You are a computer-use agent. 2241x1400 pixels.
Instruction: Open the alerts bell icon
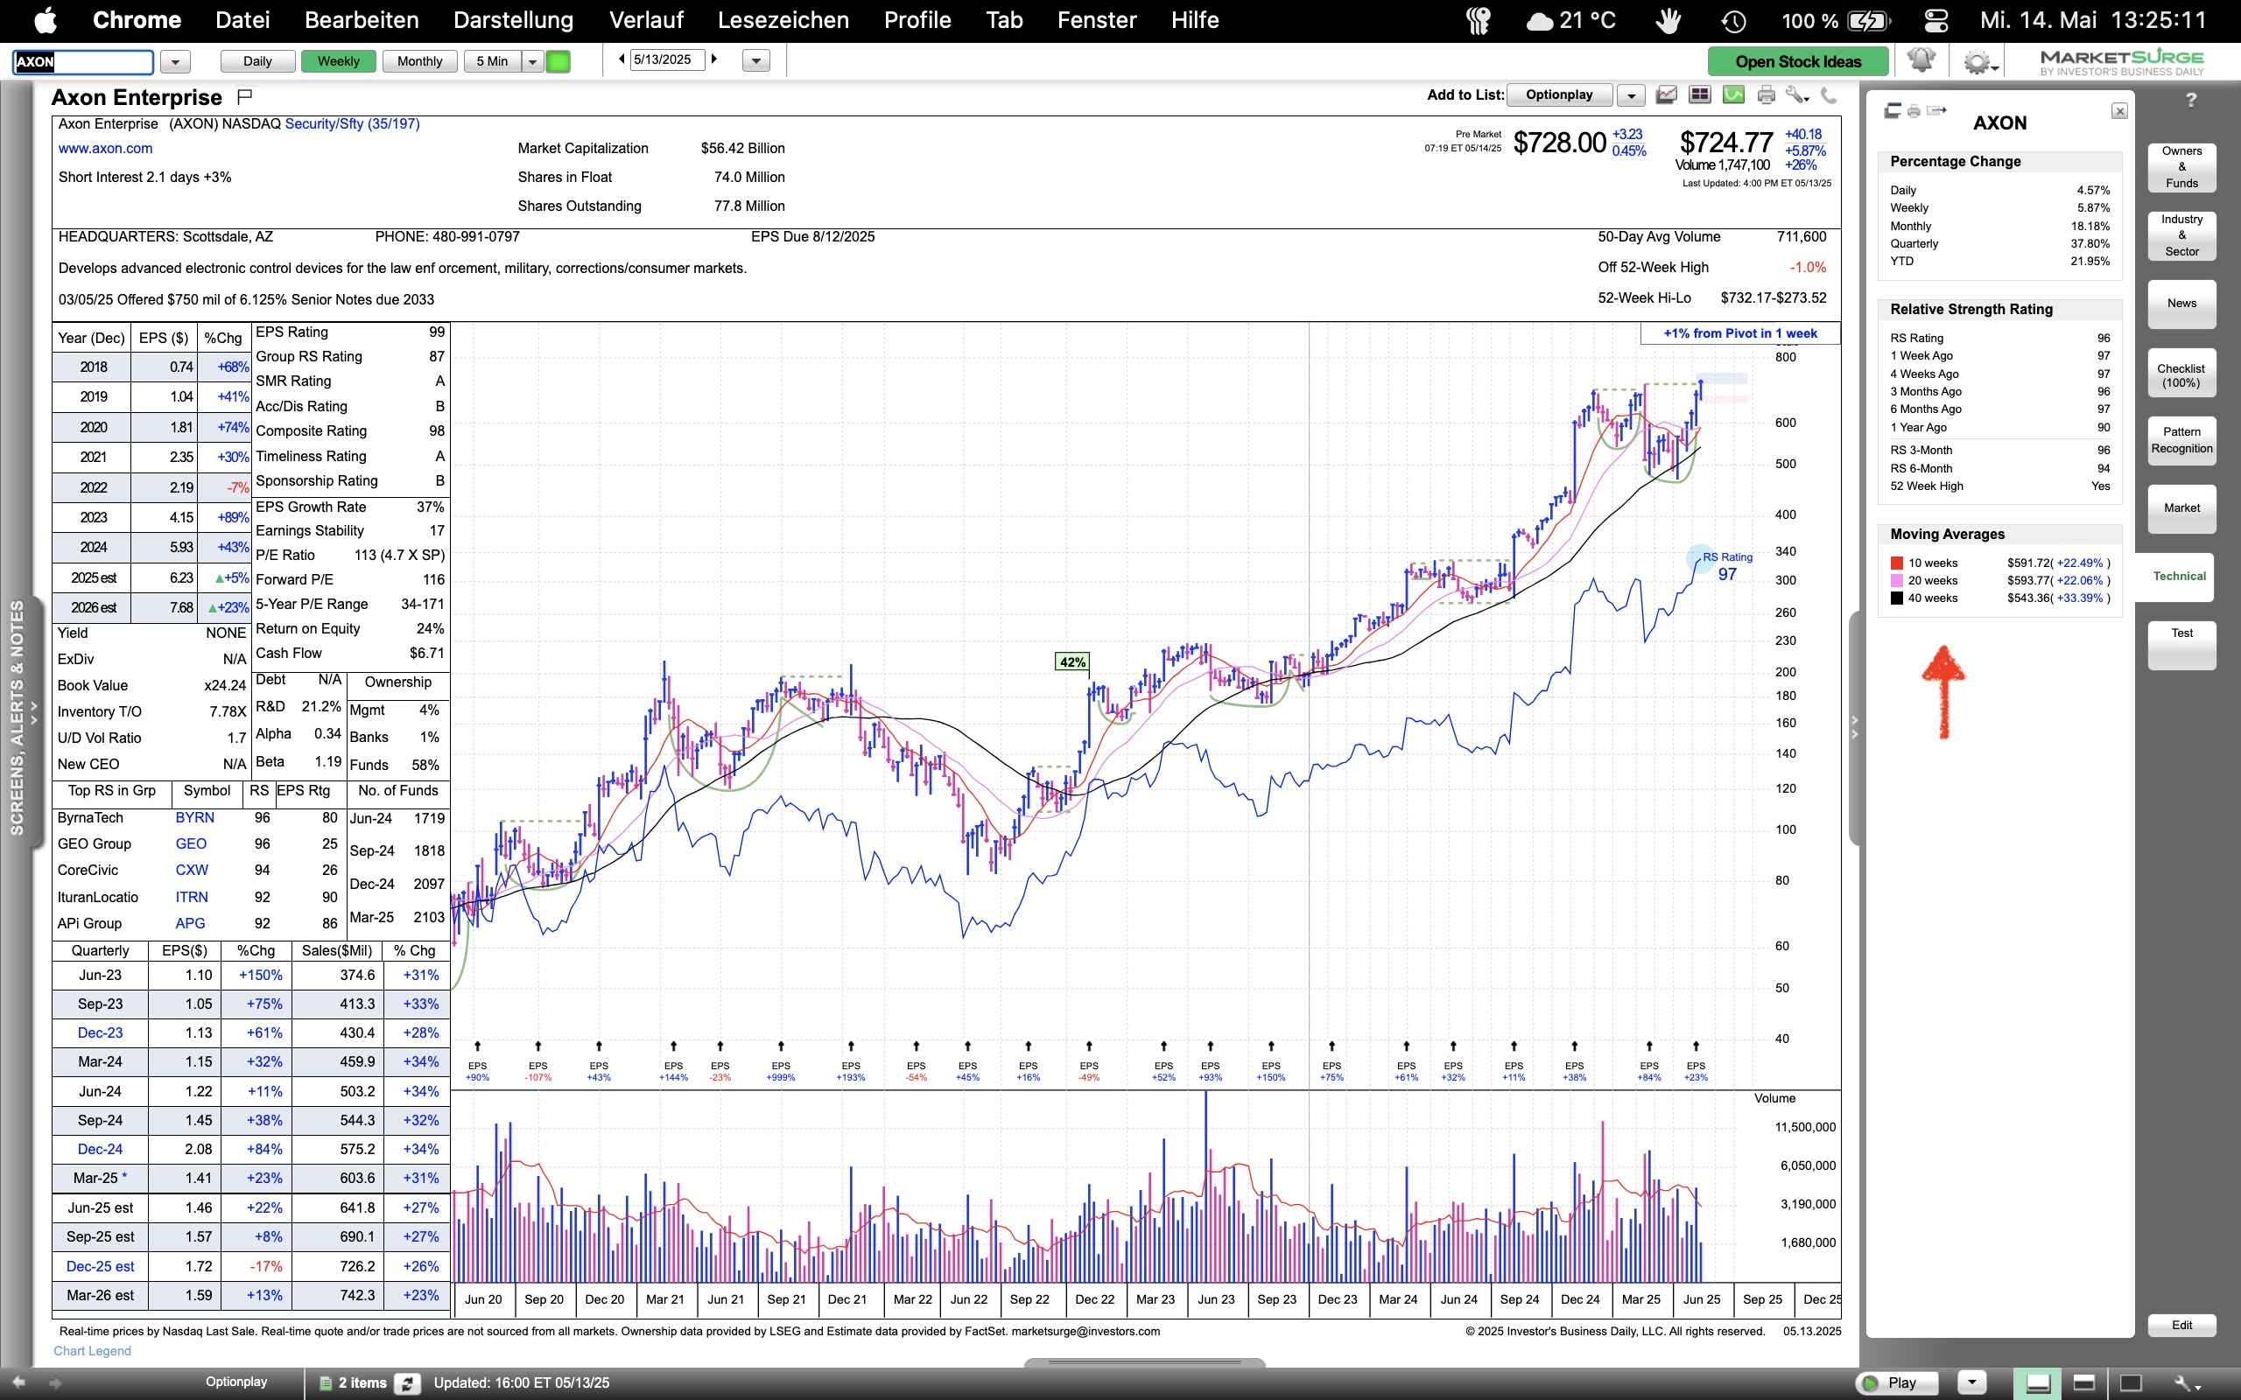click(1921, 61)
